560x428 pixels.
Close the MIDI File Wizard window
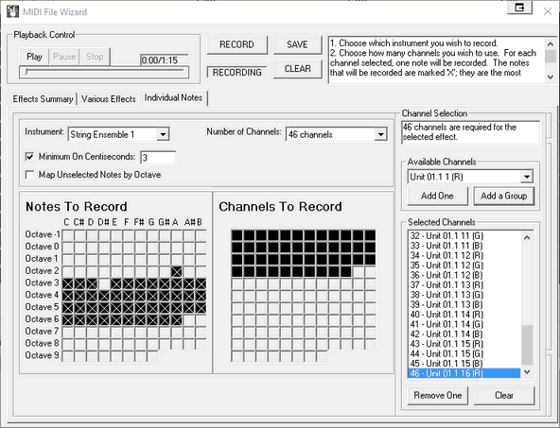point(548,11)
